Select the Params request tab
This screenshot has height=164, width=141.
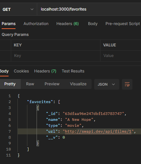click(x=9, y=24)
